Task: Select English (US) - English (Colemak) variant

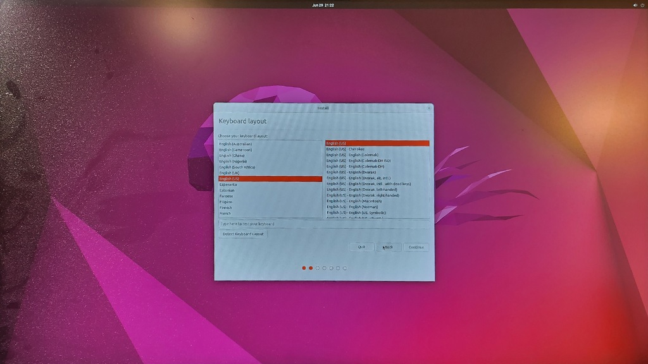Action: [377, 155]
